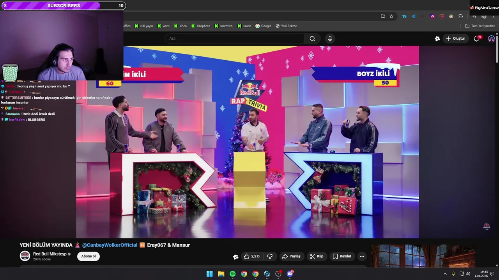Viewport: 499px width, 280px height.
Task: Click the 208 B abone subscriber count
Action: [x=42, y=259]
